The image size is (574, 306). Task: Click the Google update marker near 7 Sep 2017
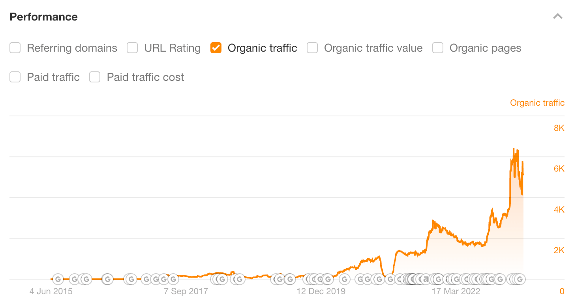[x=173, y=279]
